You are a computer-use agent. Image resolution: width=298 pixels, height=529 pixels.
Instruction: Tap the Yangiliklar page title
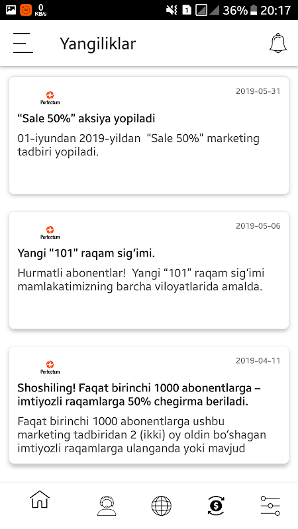click(98, 44)
